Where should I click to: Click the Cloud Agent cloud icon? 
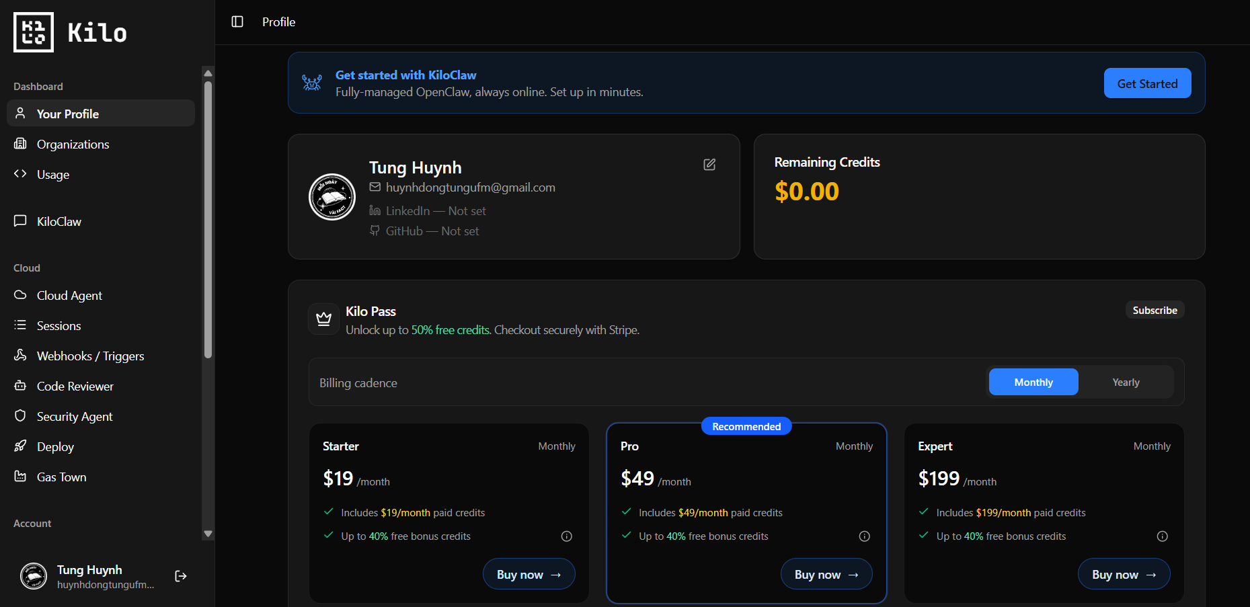[x=20, y=294]
